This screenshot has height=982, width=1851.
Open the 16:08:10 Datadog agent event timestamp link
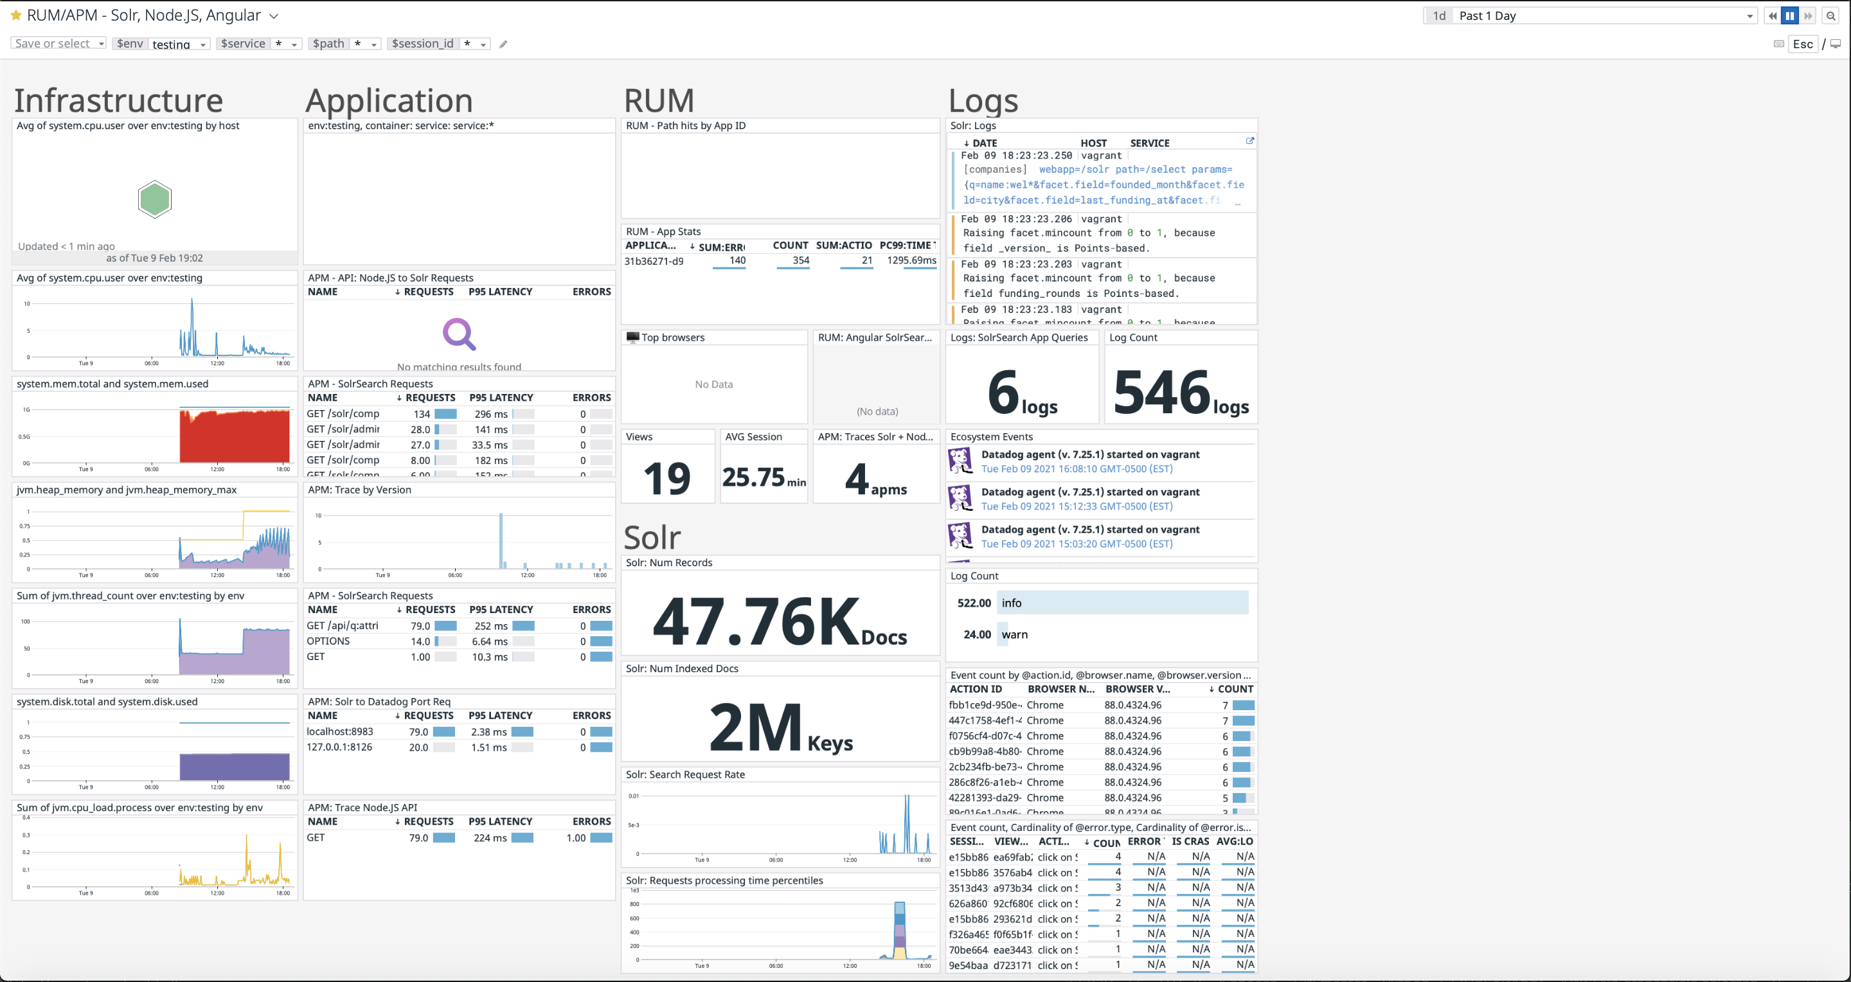pyautogui.click(x=1077, y=469)
